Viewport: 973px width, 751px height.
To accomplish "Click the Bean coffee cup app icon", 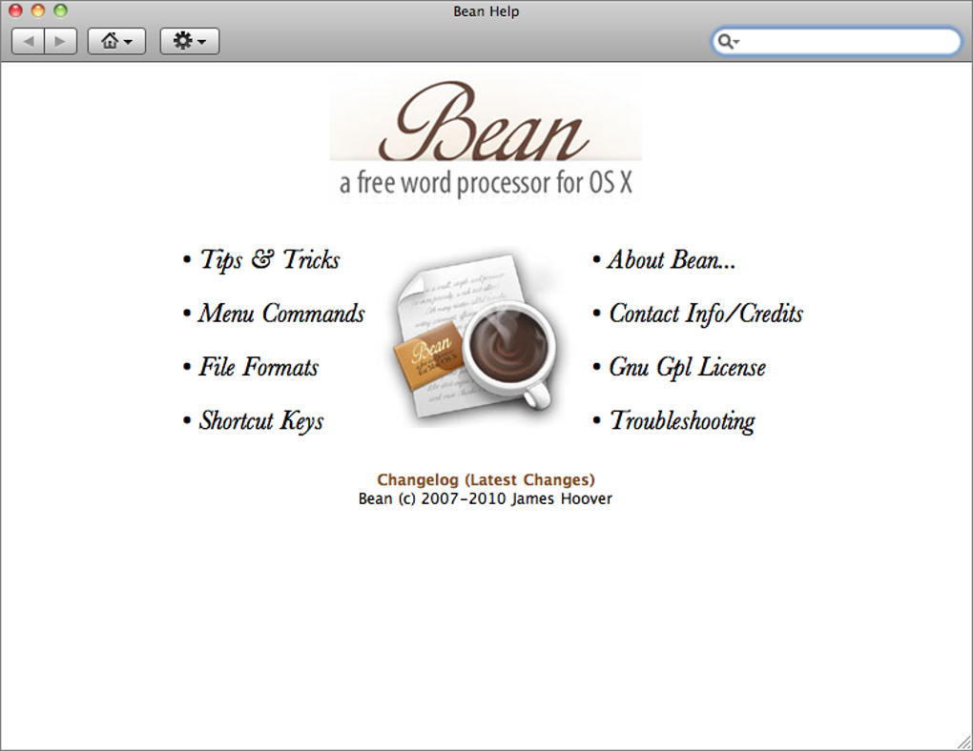I will coord(475,338).
